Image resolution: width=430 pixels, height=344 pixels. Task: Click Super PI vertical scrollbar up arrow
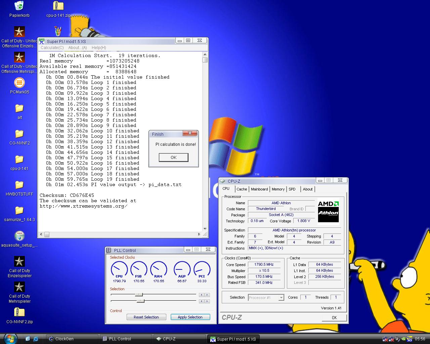(x=205, y=54)
